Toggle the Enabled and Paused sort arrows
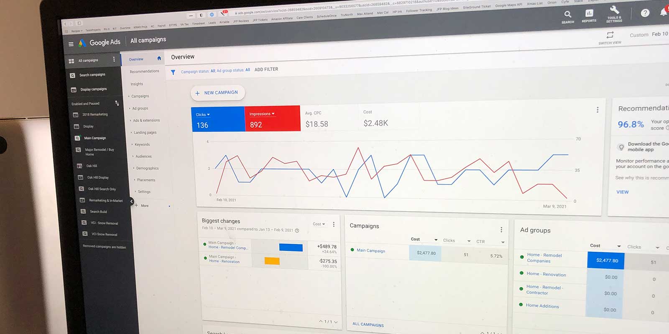669x334 pixels. pos(117,103)
